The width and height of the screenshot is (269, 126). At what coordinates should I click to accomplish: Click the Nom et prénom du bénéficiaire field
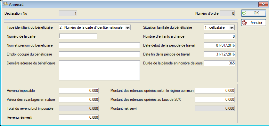99,45
